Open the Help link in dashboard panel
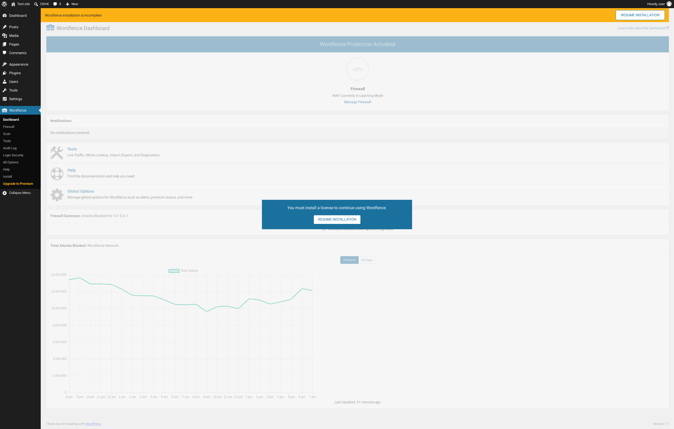The width and height of the screenshot is (674, 429). pos(71,170)
